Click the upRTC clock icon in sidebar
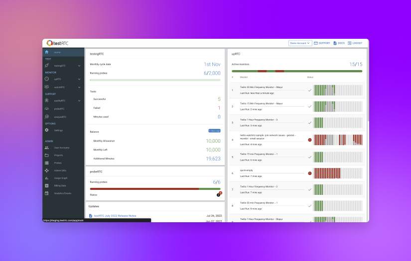Screen dimensions: 411x261 point(47,79)
